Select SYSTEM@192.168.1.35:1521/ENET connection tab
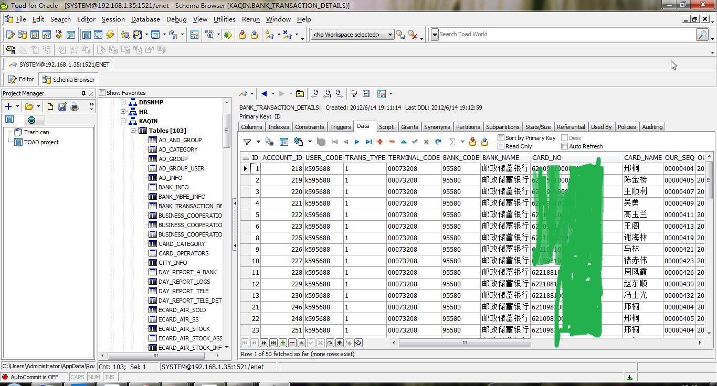 pyautogui.click(x=59, y=65)
